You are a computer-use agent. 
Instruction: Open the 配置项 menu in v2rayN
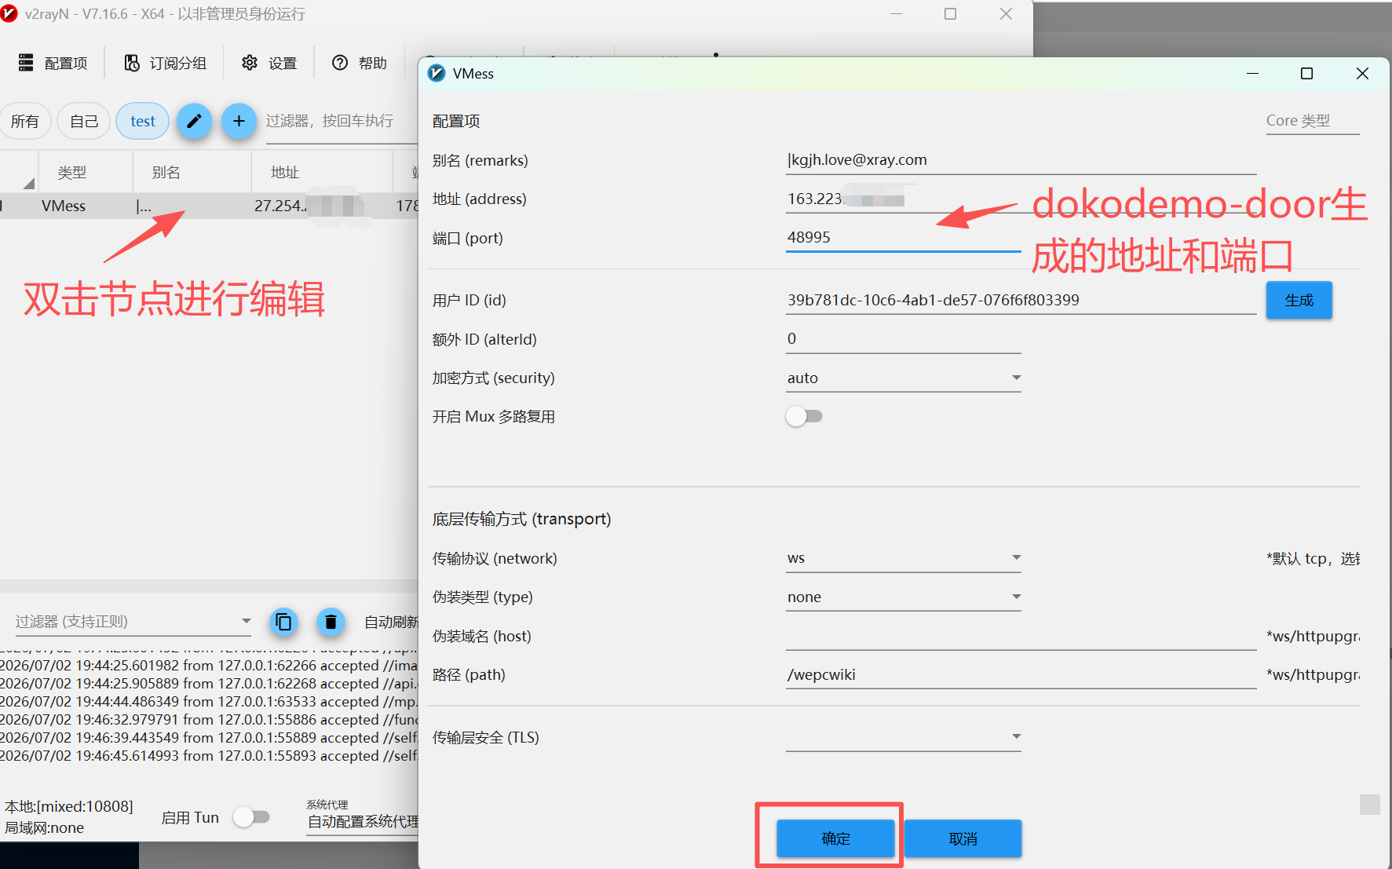tap(53, 63)
